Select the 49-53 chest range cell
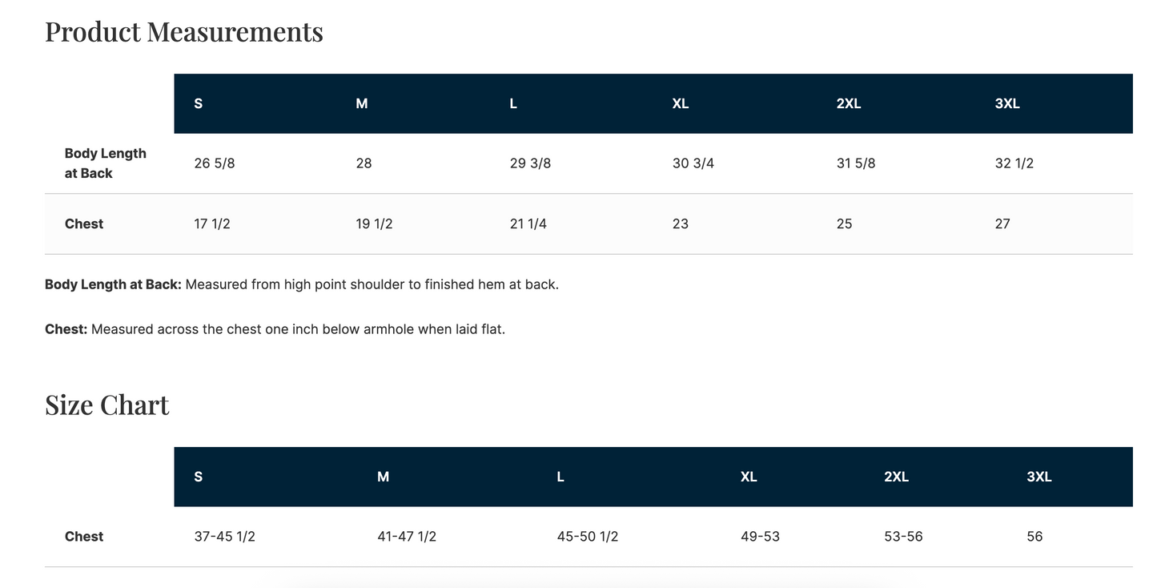 click(760, 537)
